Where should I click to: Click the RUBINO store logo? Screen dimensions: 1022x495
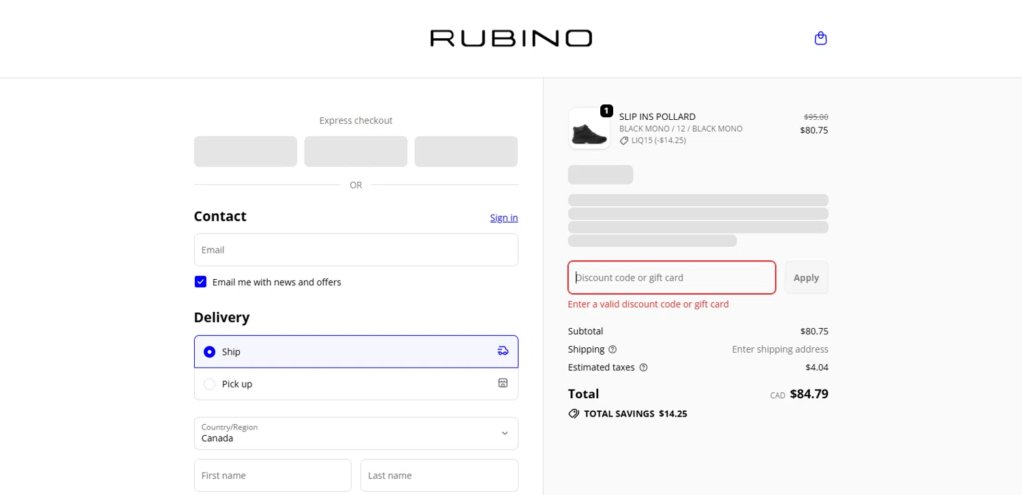511,38
